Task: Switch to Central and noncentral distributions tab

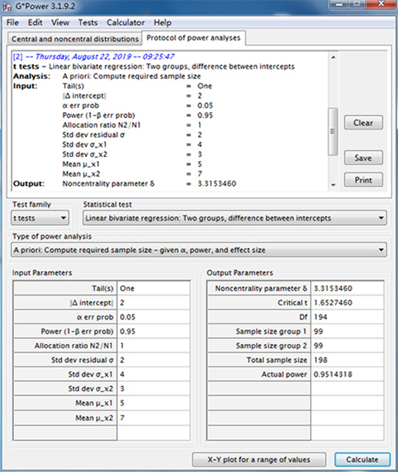Action: pos(74,39)
